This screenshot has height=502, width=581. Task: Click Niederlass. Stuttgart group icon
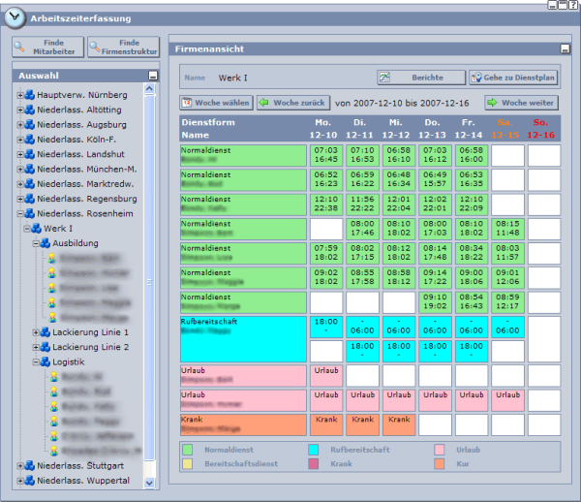click(30, 466)
